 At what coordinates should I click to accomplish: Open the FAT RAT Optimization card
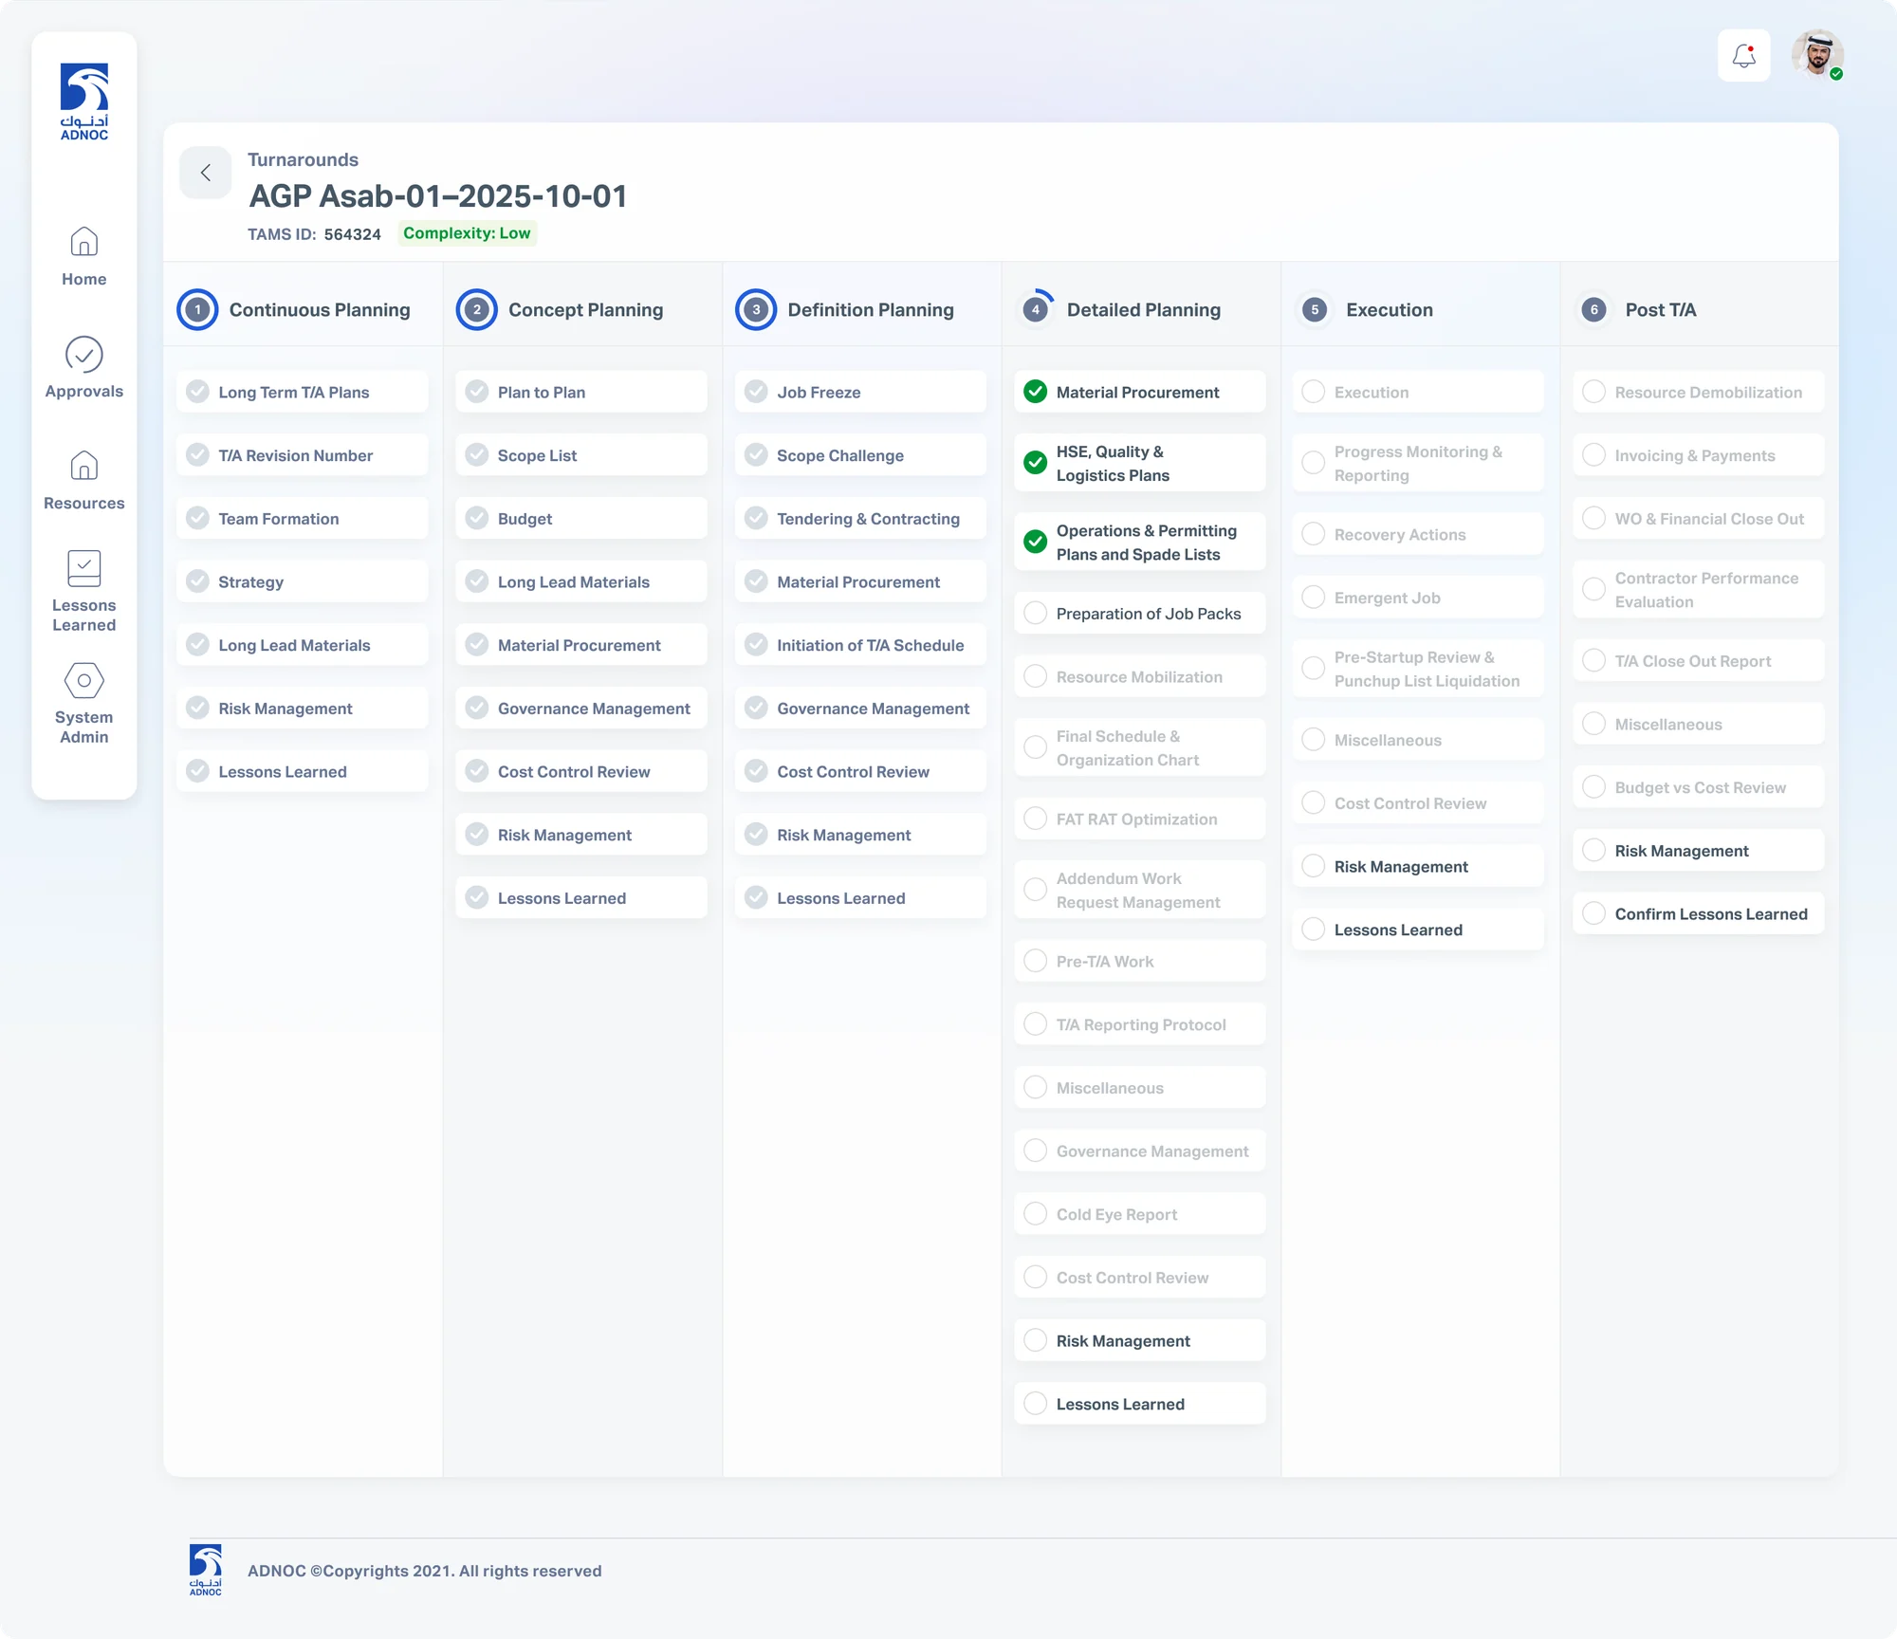[x=1140, y=819]
